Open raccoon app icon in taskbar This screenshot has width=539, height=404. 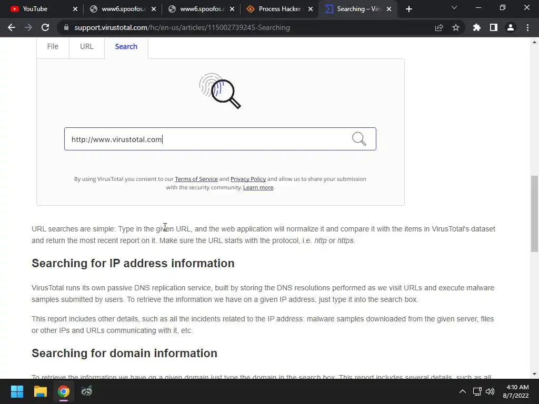tap(87, 391)
